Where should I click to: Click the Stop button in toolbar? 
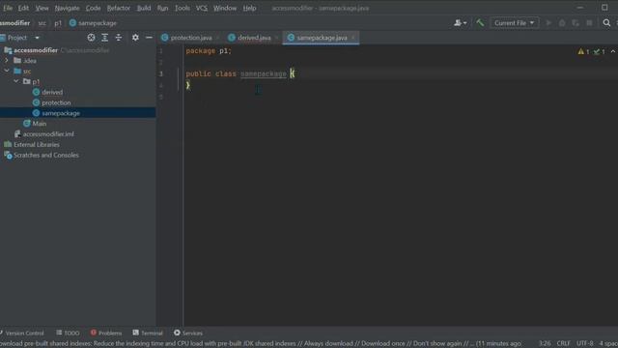(x=589, y=23)
